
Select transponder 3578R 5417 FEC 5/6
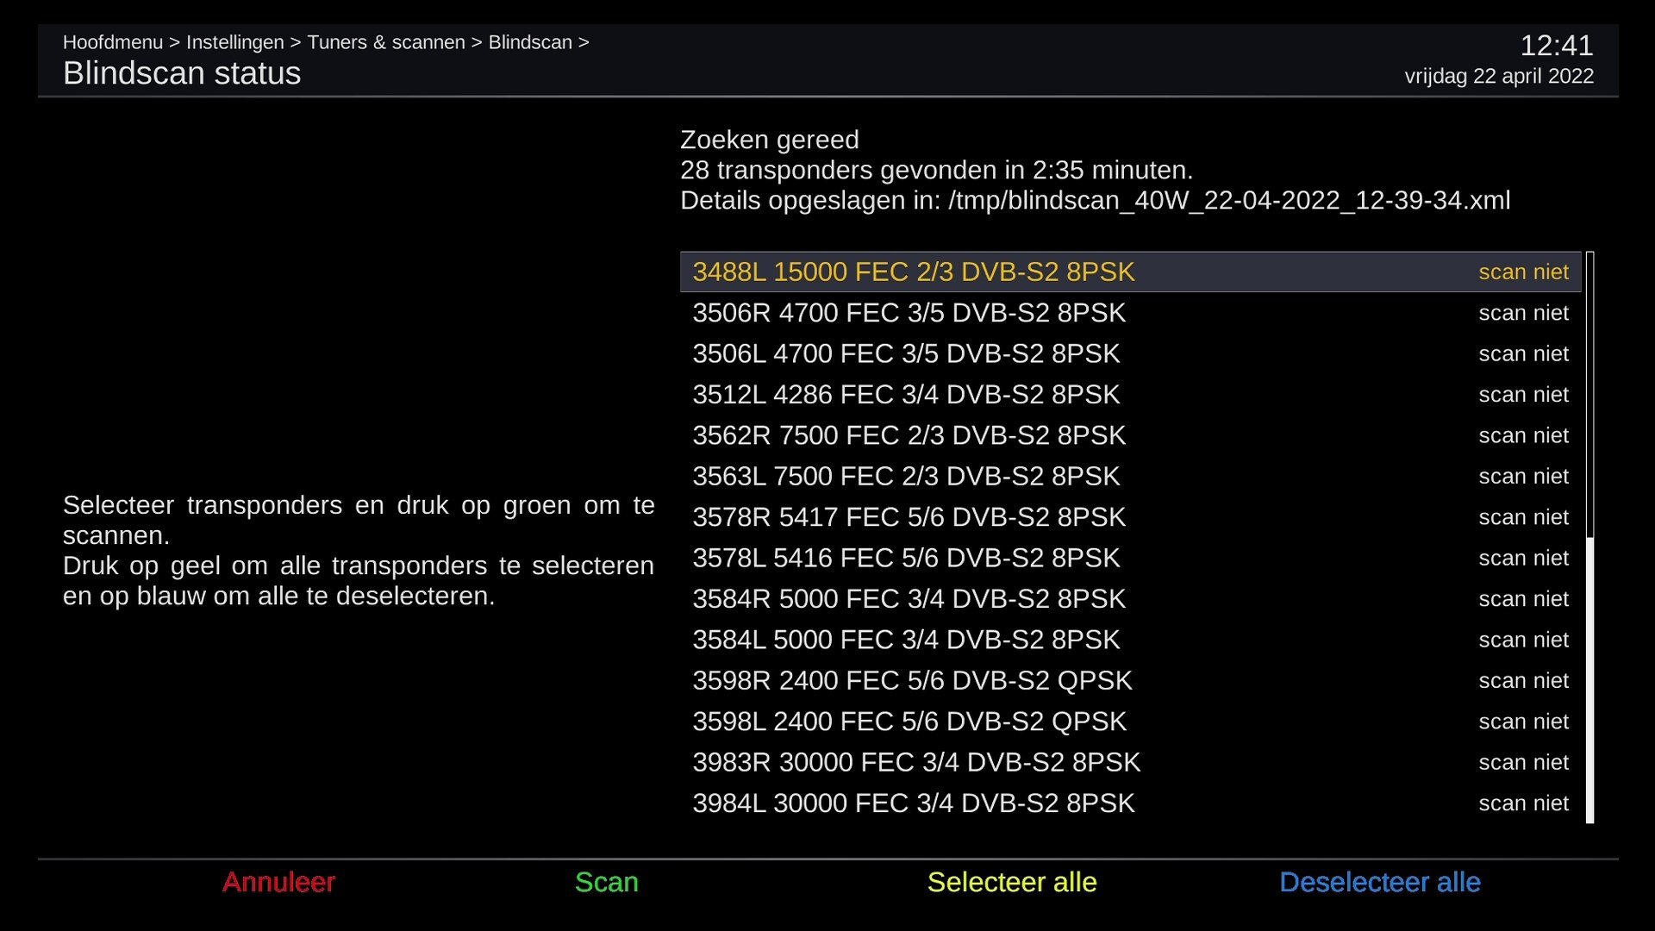click(909, 517)
